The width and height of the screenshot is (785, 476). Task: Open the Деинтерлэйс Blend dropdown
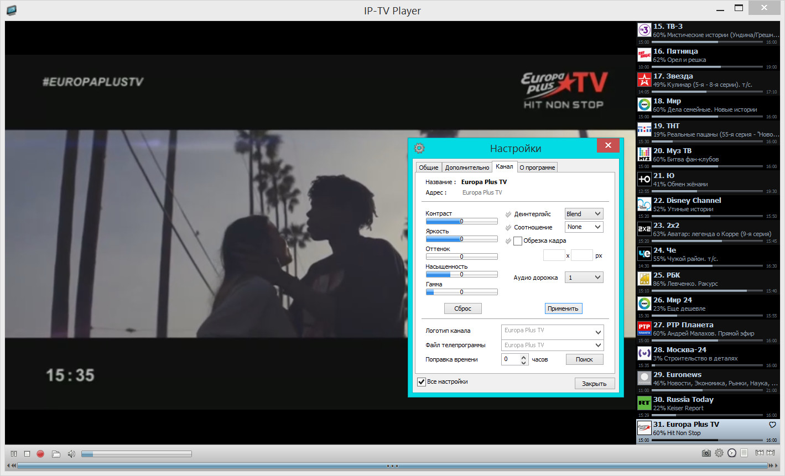tap(584, 214)
